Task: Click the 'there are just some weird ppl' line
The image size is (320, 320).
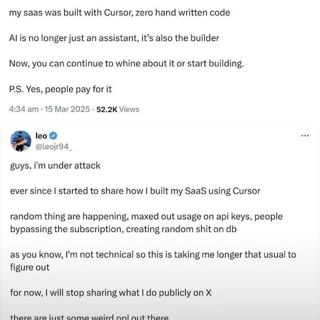Action: (x=89, y=317)
